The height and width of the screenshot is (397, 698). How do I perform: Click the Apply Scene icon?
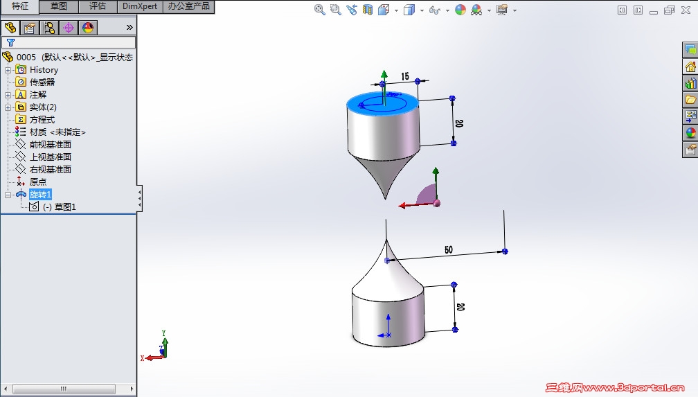476,10
